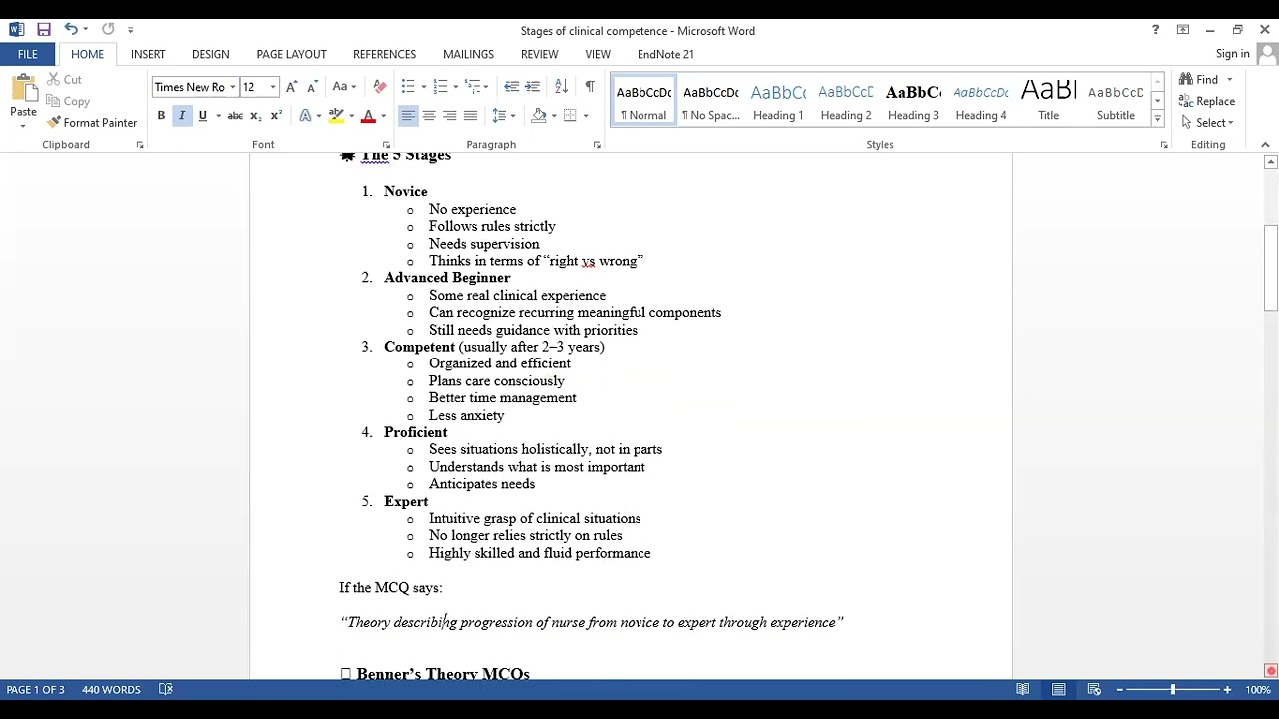
Task: Open the Select dropdown in Editing
Action: click(x=1207, y=123)
